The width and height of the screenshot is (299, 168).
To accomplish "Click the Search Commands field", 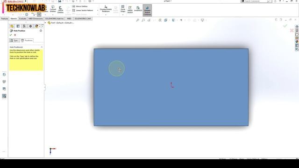I will pyautogui.click(x=255, y=1).
